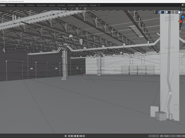Click the End frame field
This screenshot has width=185, height=138.
(180, 136)
